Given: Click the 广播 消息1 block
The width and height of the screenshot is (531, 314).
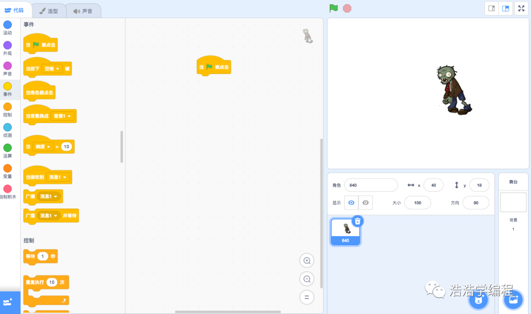Looking at the screenshot, I should pos(43,197).
